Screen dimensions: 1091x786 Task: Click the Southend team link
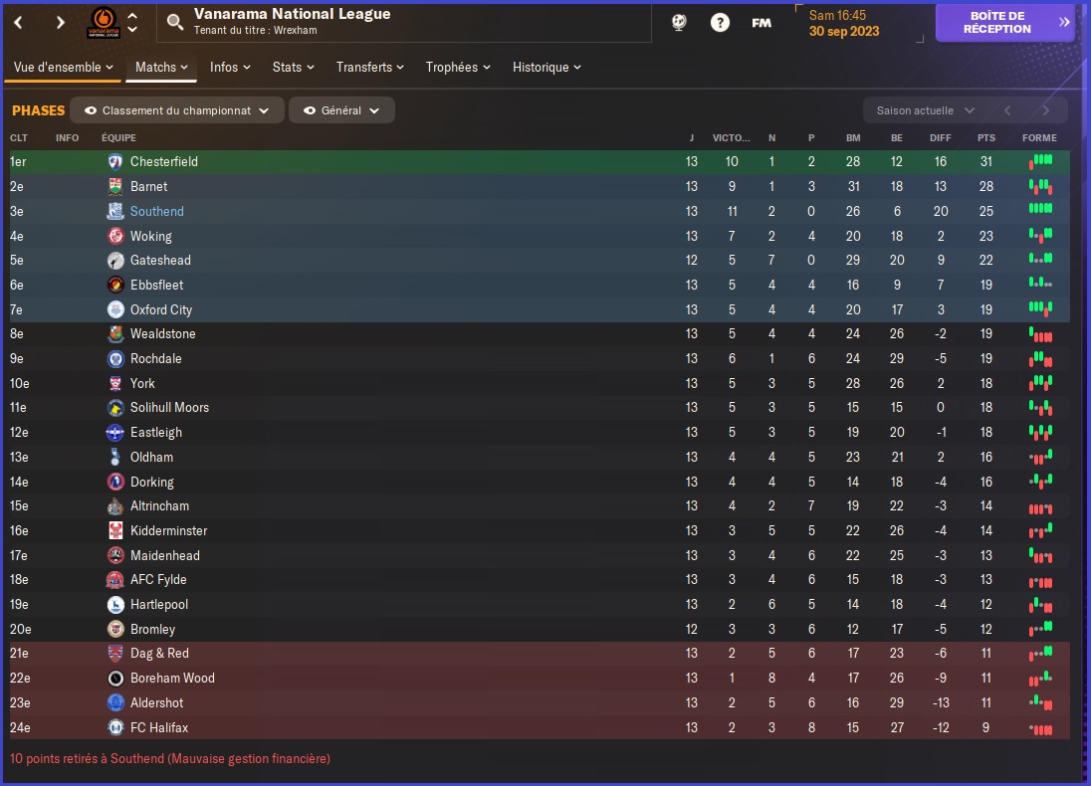(x=157, y=212)
